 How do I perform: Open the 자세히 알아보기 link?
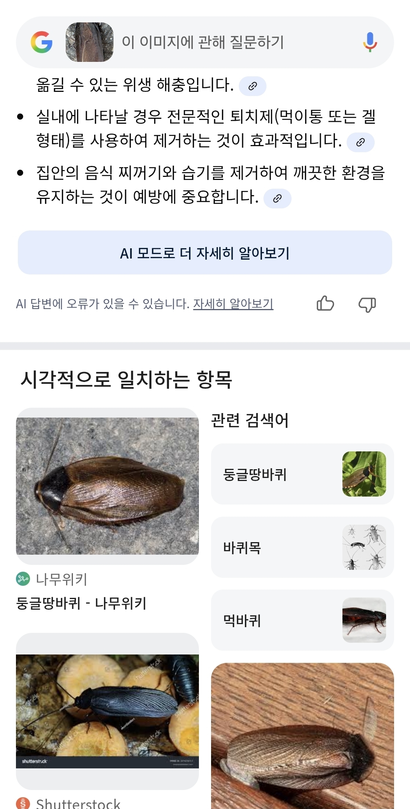tap(233, 304)
